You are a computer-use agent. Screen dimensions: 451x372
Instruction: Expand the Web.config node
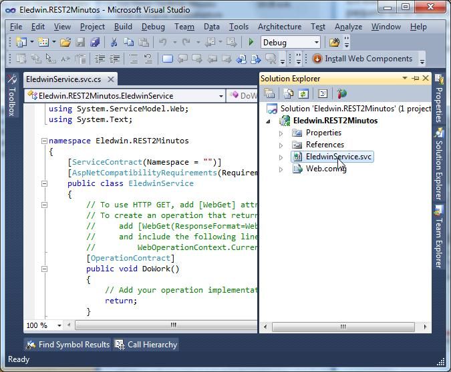(281, 169)
